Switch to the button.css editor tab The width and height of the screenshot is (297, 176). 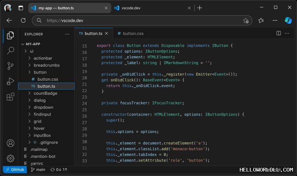[x=131, y=33]
